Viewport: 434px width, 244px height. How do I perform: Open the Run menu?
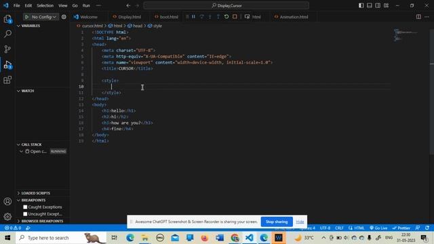click(x=86, y=5)
